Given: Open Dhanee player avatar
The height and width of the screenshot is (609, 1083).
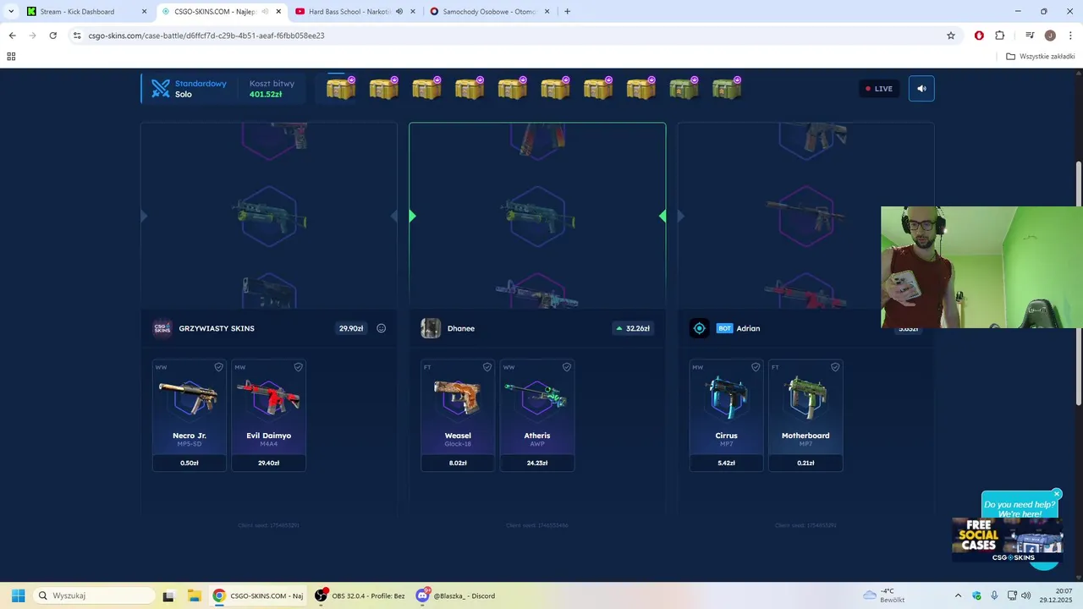Looking at the screenshot, I should coord(431,328).
